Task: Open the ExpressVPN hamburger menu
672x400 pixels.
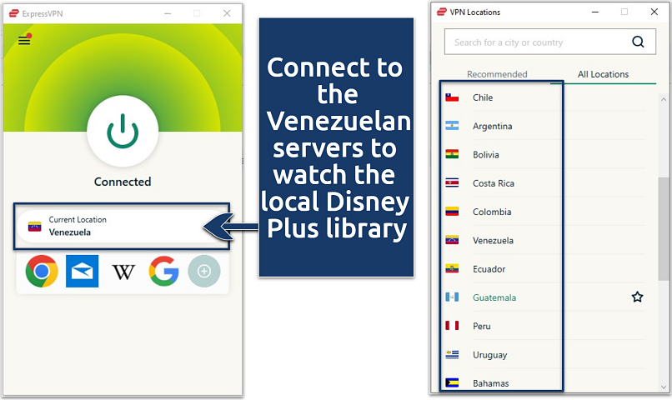Action: (24, 40)
